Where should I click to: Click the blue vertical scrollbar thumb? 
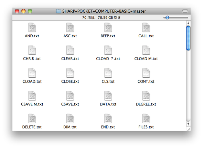point(188,38)
